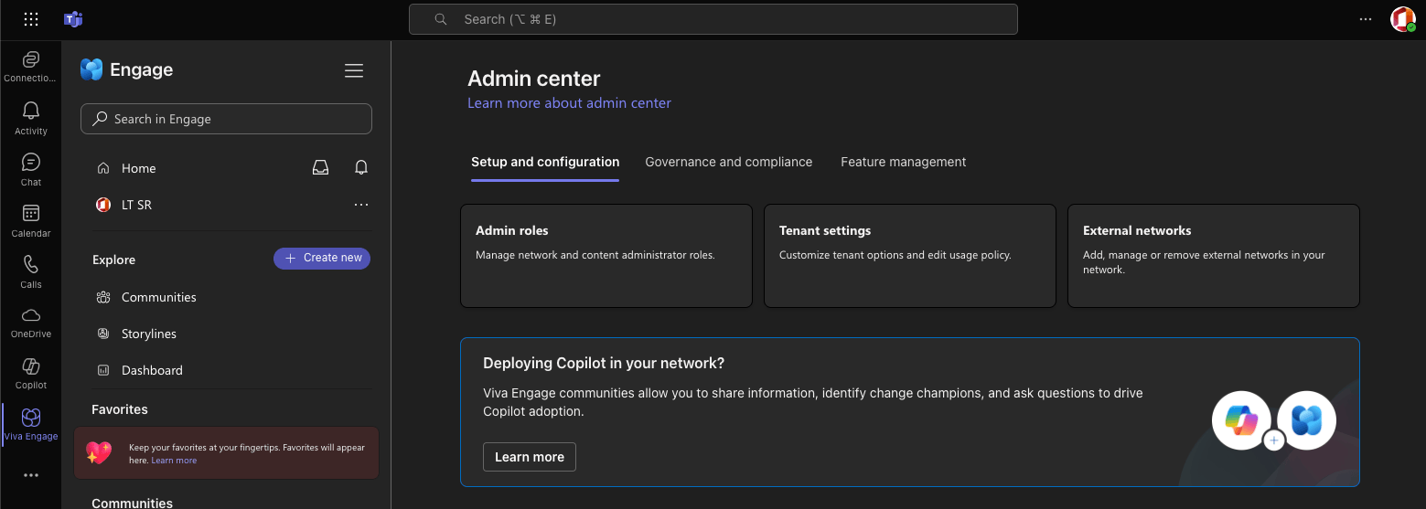This screenshot has width=1426, height=509.
Task: Click the Copilot logo in banner
Action: click(x=1241, y=420)
